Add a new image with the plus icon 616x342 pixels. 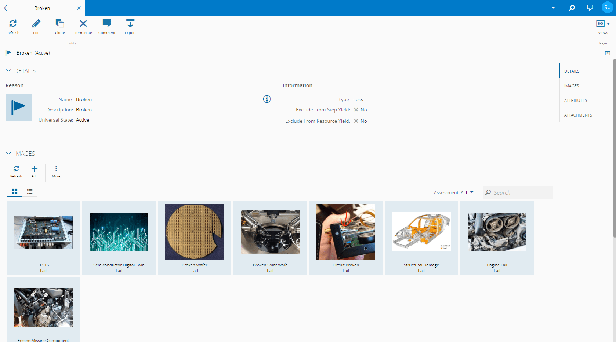35,169
